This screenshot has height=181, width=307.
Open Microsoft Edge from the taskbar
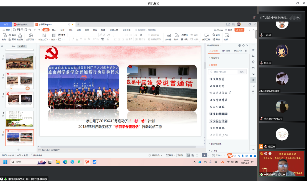click(x=65, y=162)
